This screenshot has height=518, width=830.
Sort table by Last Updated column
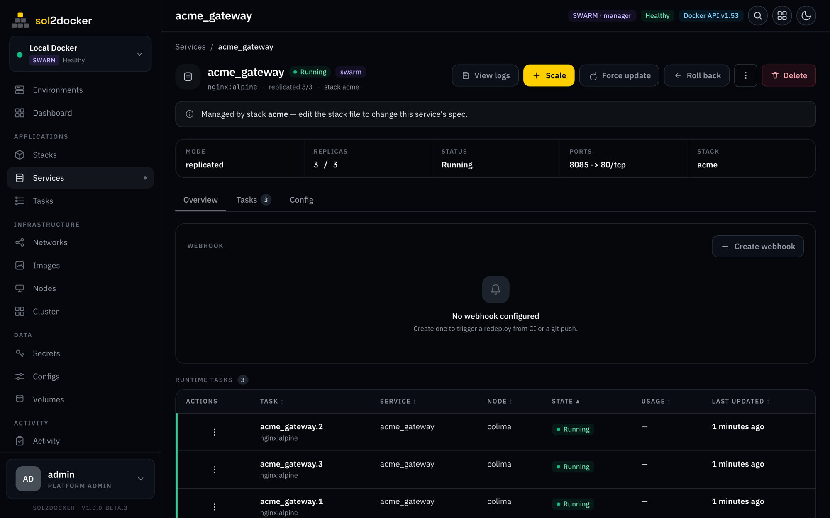741,401
